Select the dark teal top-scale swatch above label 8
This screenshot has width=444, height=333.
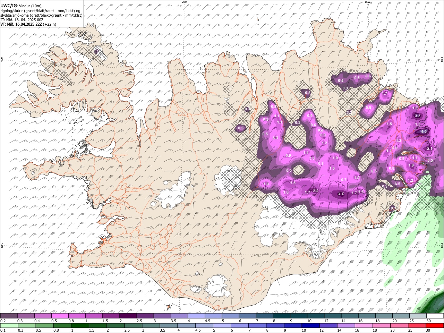tap(281, 316)
